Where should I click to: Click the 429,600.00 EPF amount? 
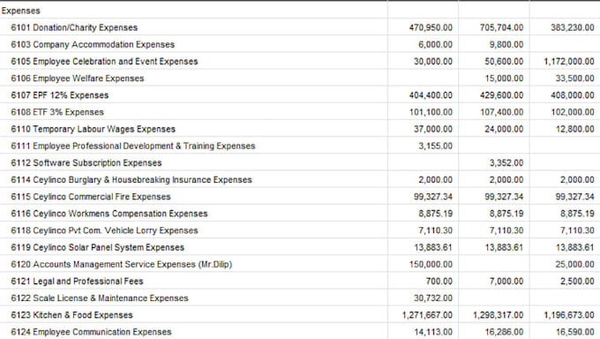click(x=502, y=95)
